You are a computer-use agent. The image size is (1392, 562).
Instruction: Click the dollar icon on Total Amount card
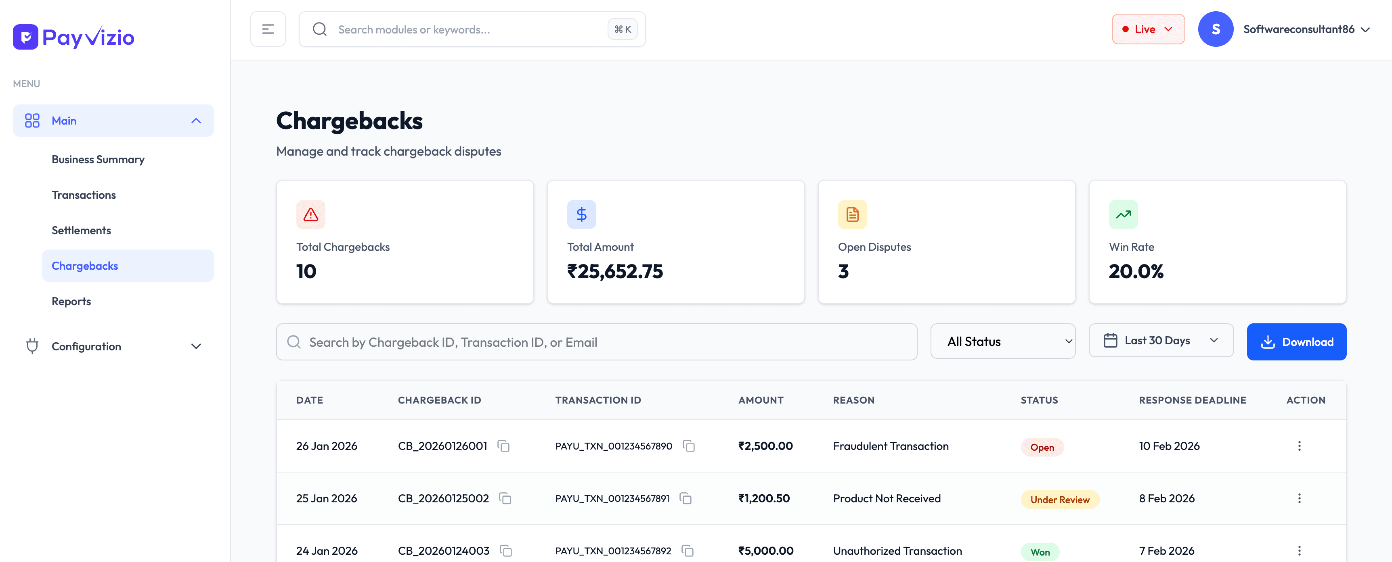[x=581, y=214]
